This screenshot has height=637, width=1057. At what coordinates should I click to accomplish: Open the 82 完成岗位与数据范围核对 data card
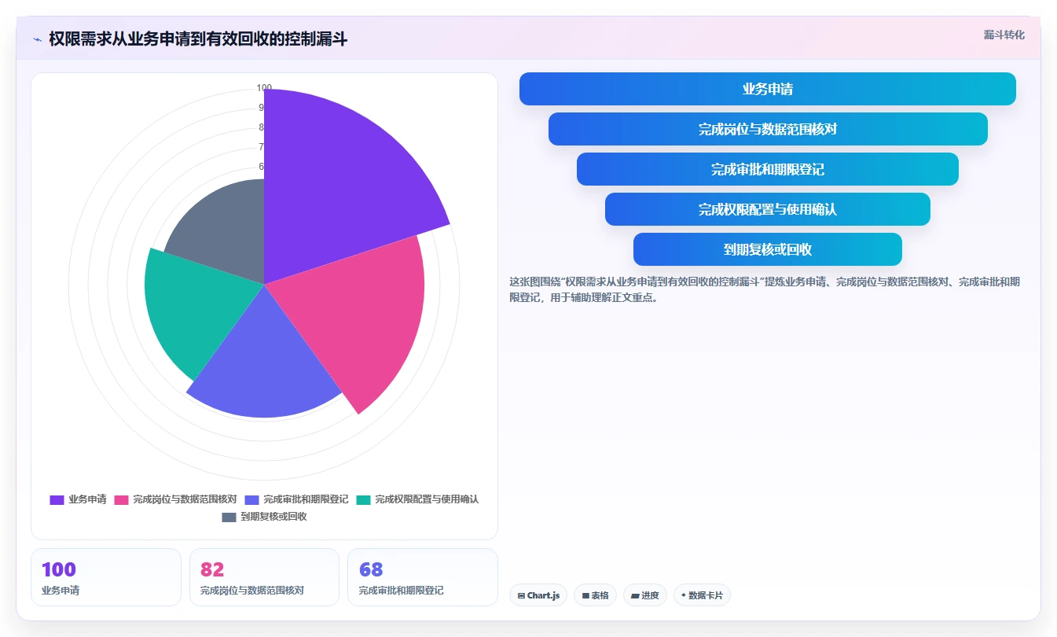264,577
